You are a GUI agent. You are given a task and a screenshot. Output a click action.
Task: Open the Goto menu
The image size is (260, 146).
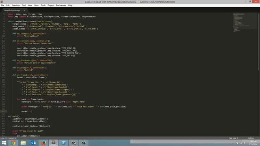(36, 5)
